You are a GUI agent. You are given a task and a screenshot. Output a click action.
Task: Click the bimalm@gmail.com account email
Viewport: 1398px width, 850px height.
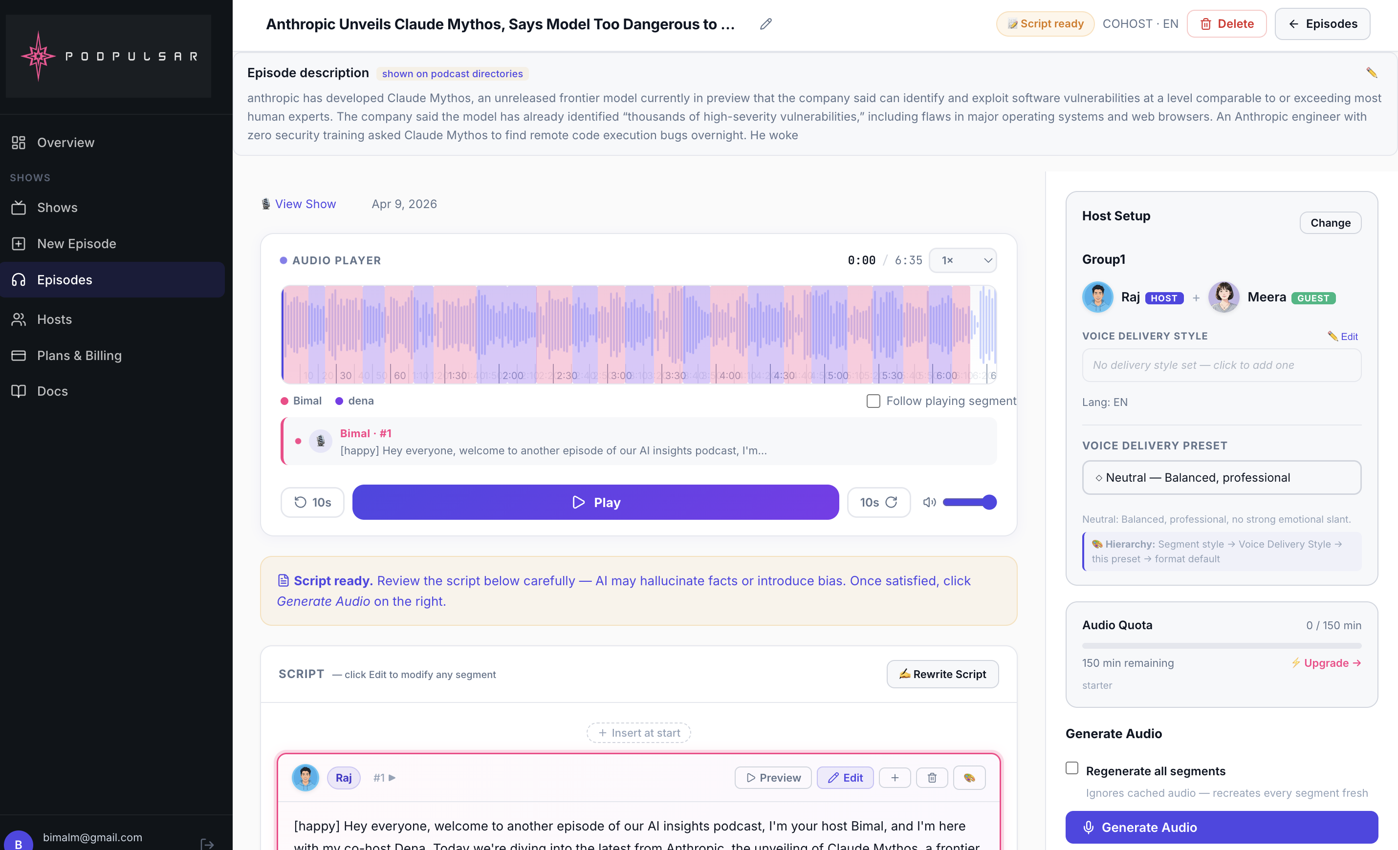(92, 837)
